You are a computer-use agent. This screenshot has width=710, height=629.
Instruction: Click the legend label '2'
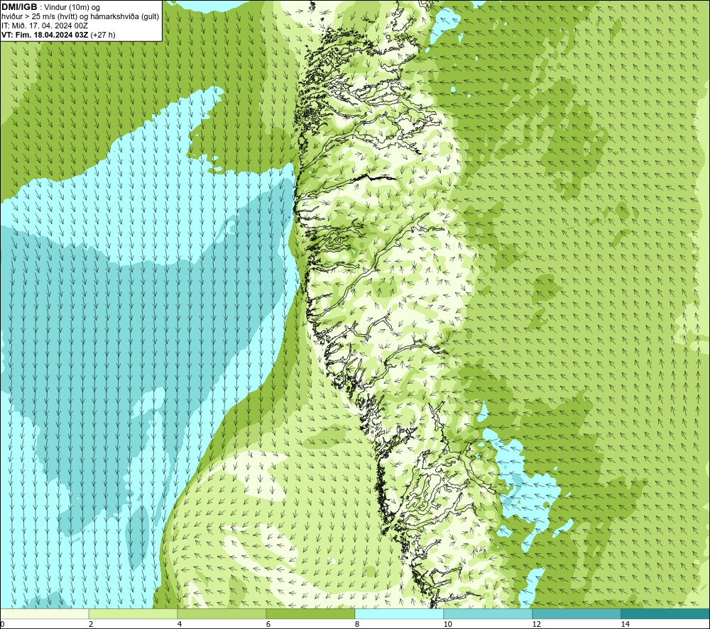(91, 625)
